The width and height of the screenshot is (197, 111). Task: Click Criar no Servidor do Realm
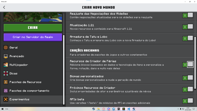[33, 37]
